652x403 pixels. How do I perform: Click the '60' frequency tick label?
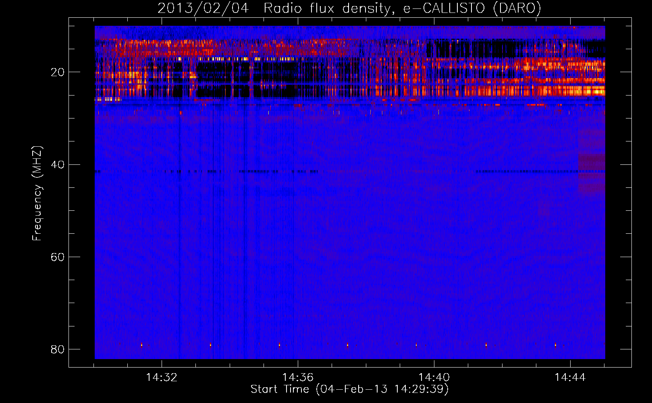click(58, 257)
